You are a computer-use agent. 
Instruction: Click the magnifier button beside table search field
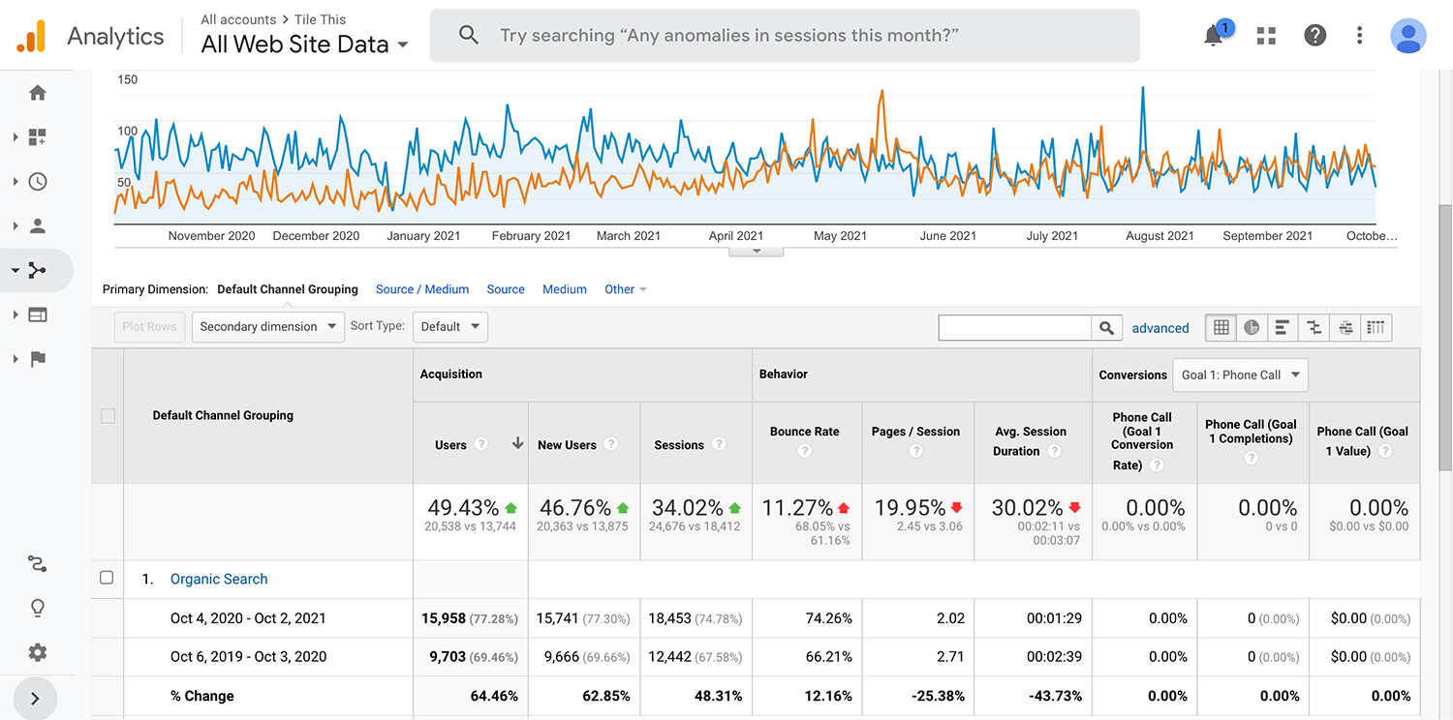1107,328
